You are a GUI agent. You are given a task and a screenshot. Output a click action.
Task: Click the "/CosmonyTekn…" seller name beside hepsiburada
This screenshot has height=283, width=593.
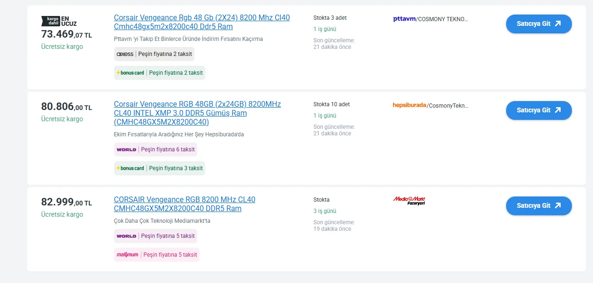(447, 106)
